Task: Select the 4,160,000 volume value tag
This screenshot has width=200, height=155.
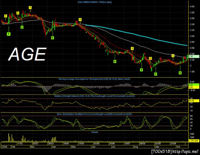Action: (x=194, y=141)
